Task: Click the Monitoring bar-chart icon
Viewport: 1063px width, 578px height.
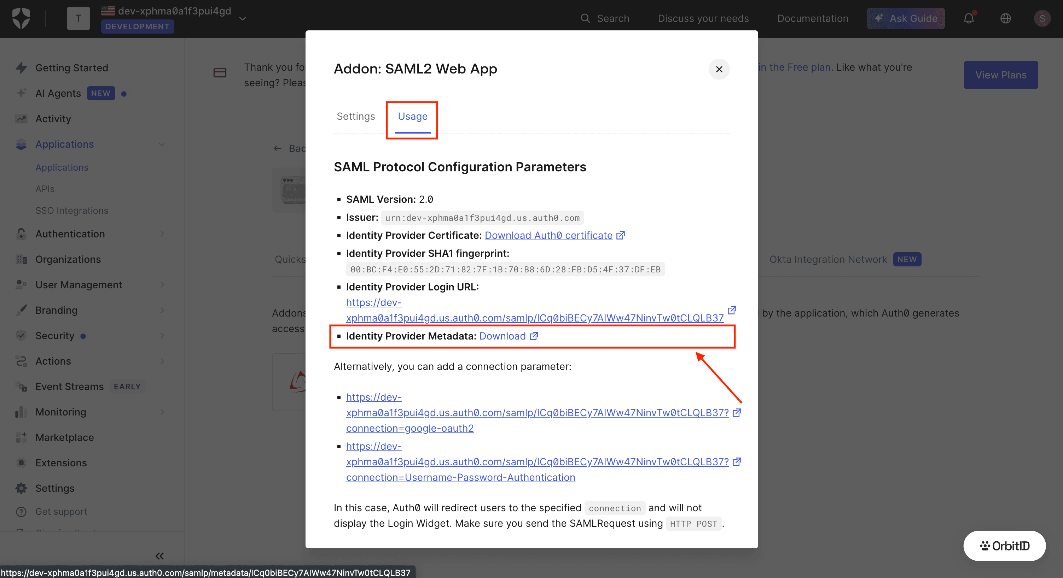Action: [x=21, y=412]
